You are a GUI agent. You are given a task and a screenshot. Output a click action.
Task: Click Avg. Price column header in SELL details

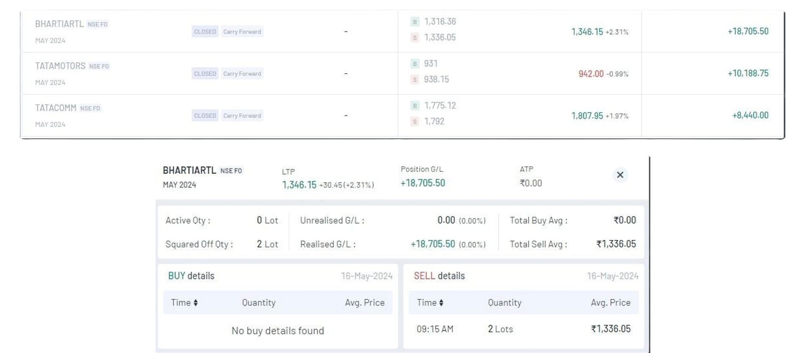tap(611, 302)
